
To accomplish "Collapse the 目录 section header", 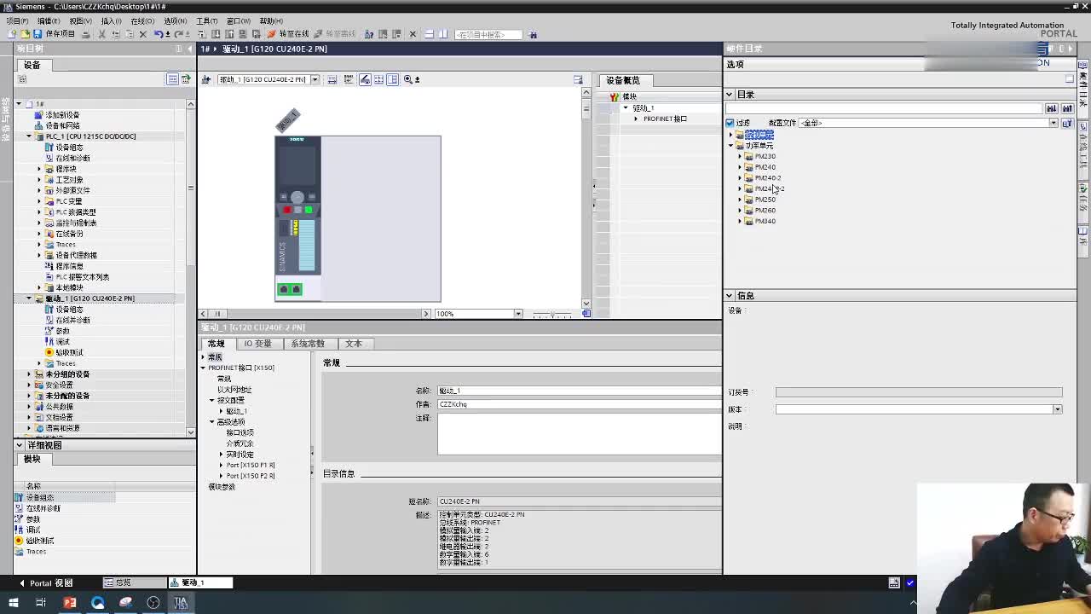I will (730, 95).
